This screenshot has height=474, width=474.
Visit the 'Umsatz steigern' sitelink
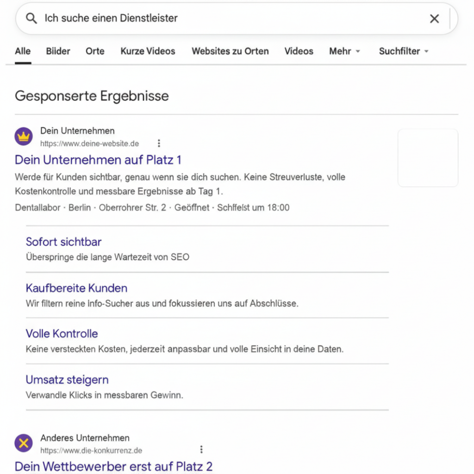tap(67, 380)
